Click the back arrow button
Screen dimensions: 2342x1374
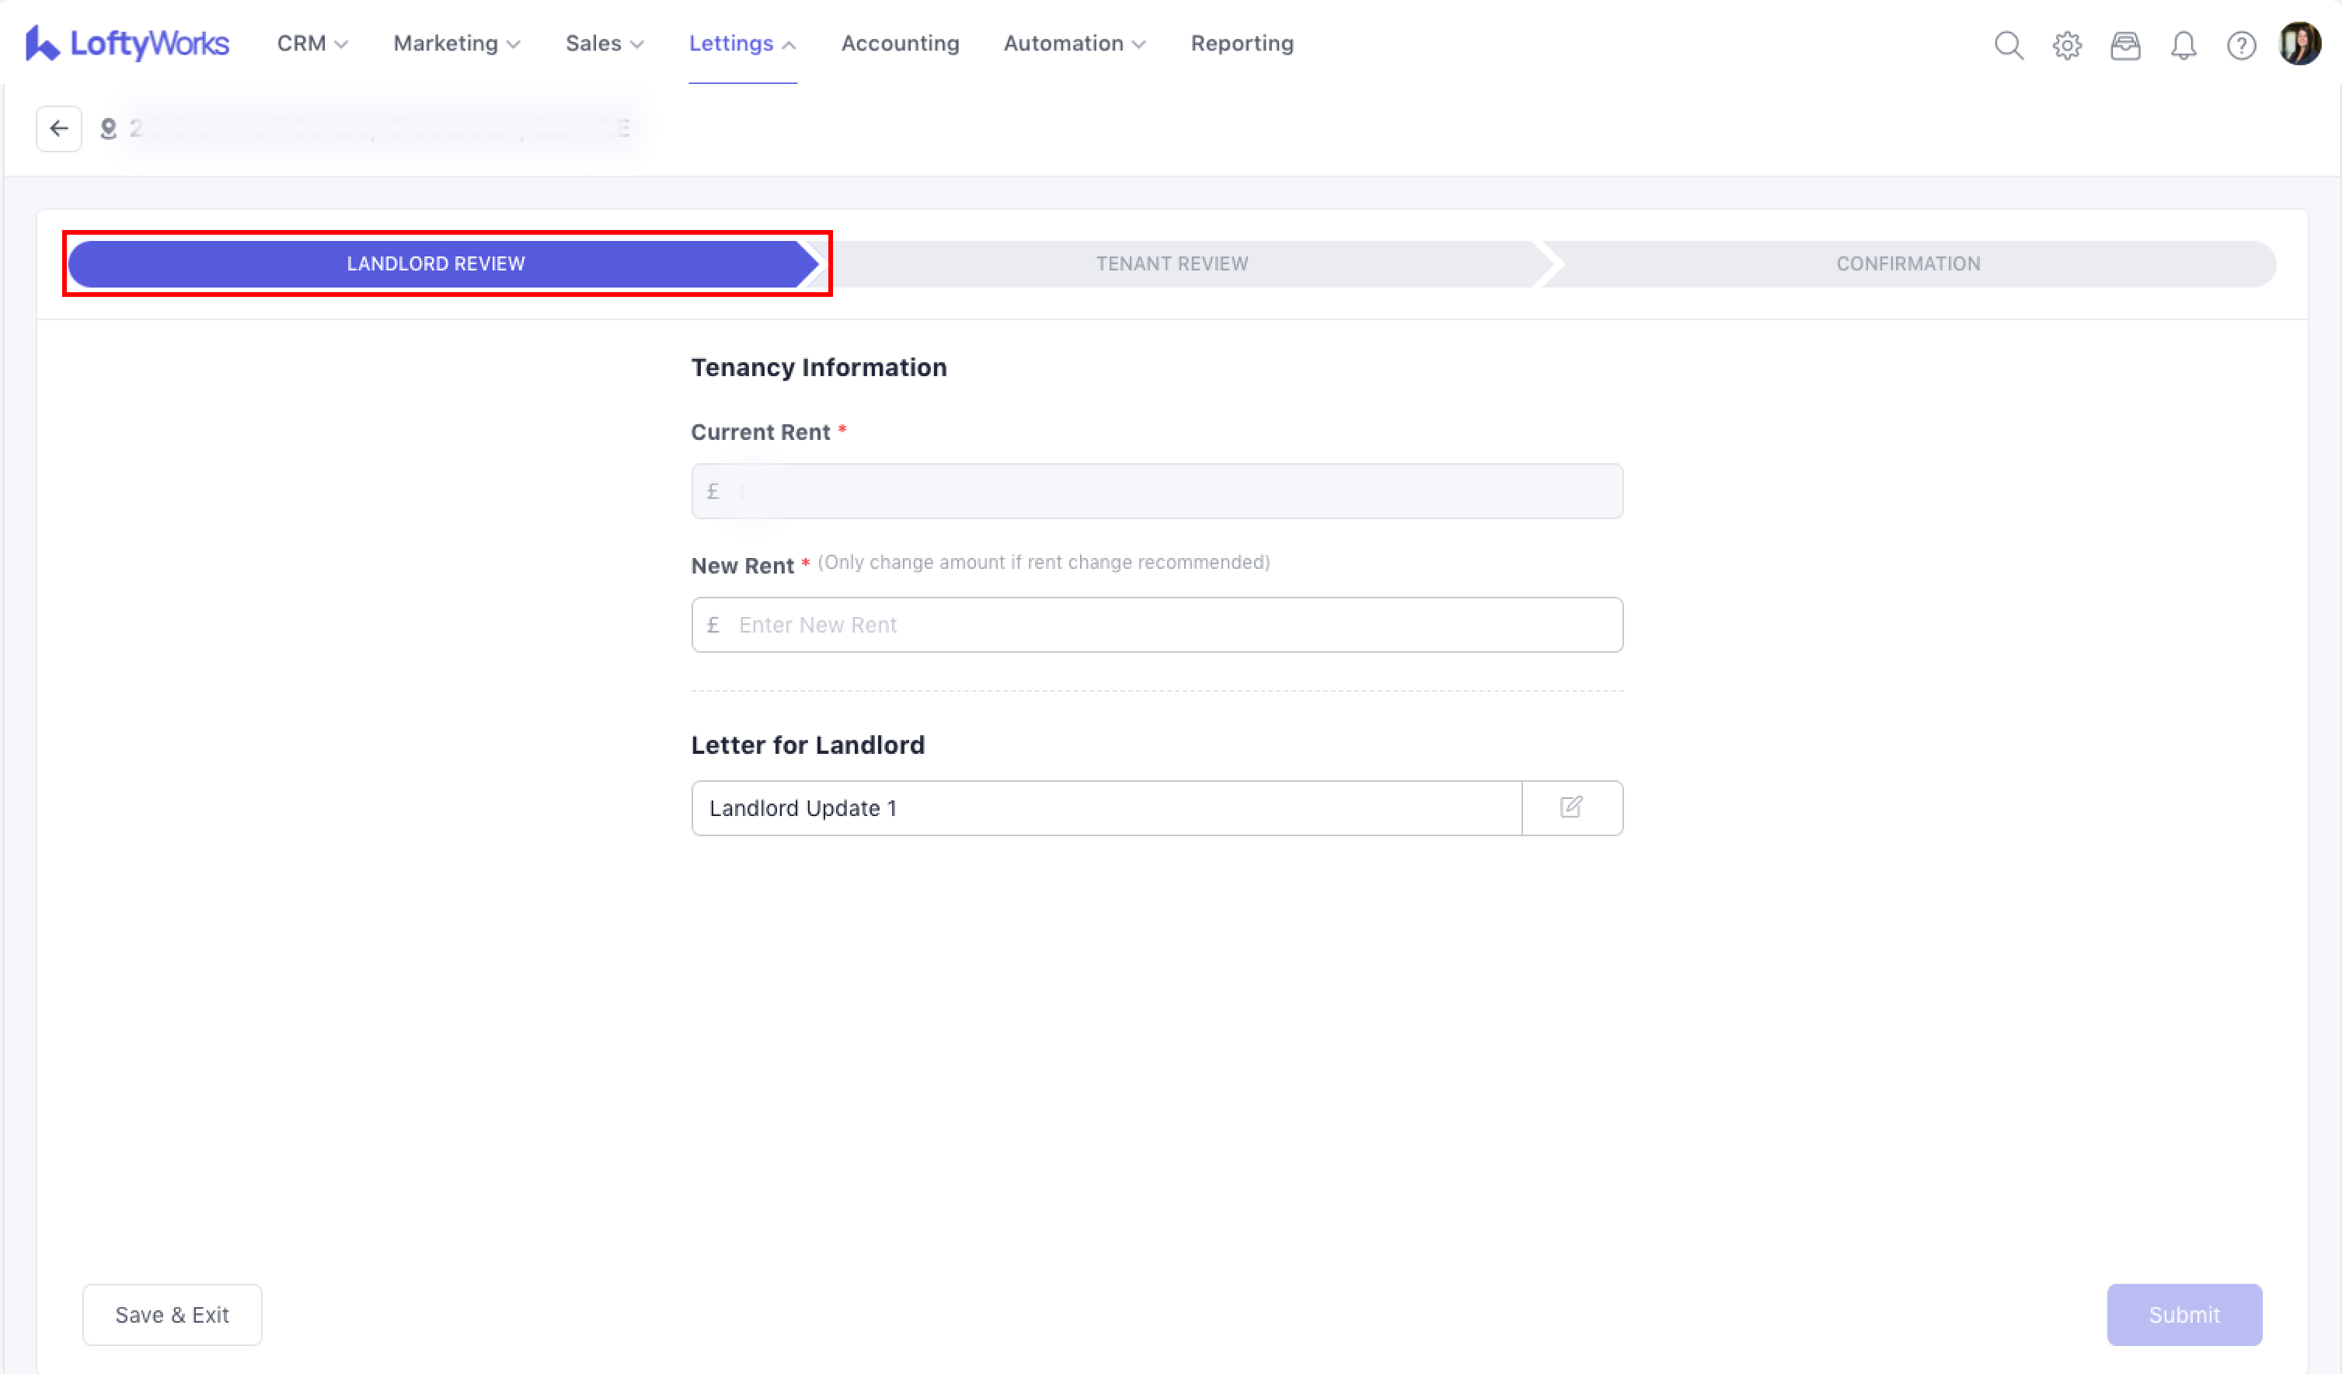click(58, 128)
